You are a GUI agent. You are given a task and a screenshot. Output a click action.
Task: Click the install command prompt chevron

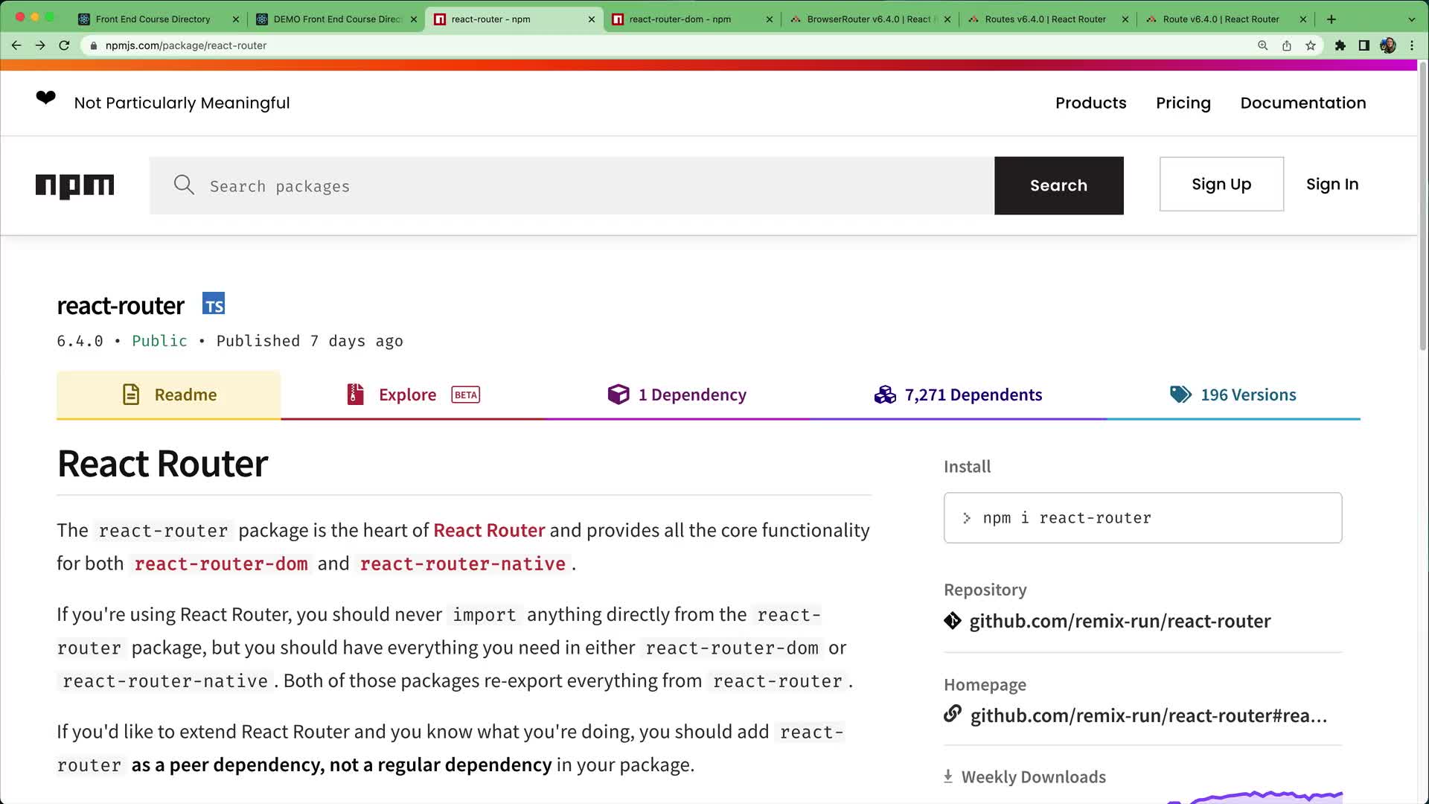point(967,518)
